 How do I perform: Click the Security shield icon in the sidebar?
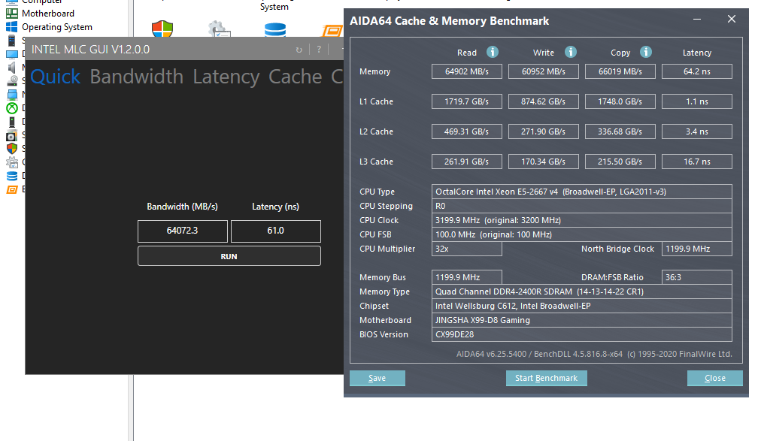pos(11,149)
